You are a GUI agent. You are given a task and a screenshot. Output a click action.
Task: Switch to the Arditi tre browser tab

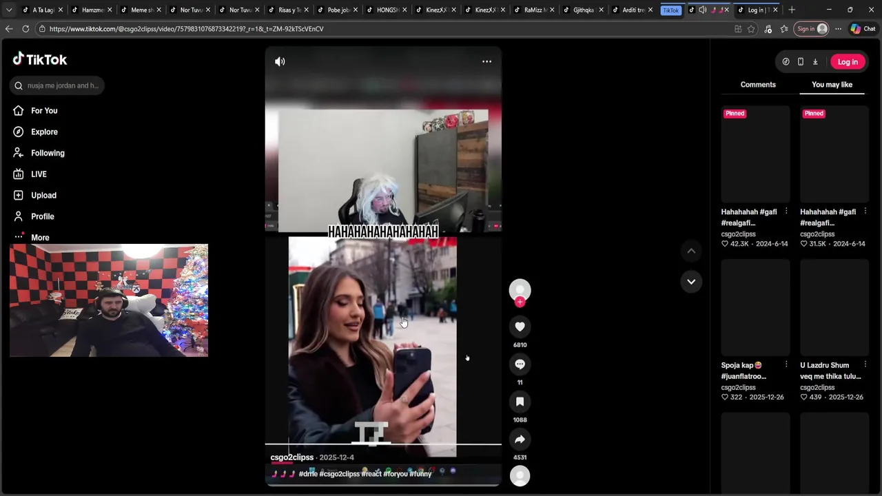pyautogui.click(x=631, y=10)
